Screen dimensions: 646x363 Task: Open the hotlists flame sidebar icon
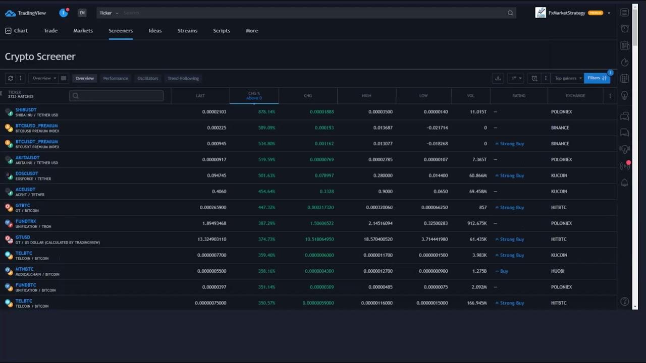pos(625,62)
